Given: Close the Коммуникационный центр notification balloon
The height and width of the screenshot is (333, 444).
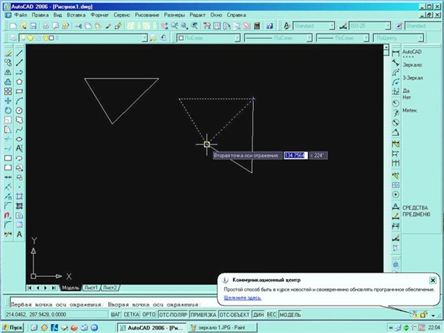Looking at the screenshot, I should pos(433,280).
